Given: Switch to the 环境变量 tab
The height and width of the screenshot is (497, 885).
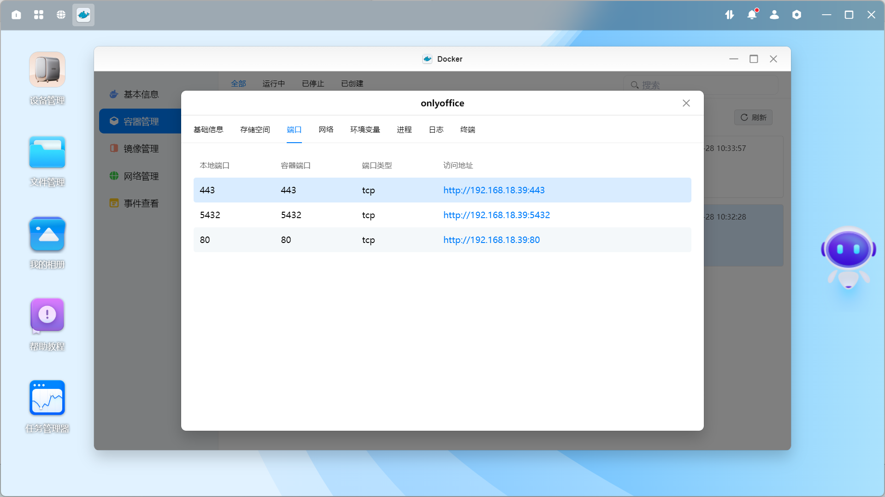Looking at the screenshot, I should tap(365, 130).
